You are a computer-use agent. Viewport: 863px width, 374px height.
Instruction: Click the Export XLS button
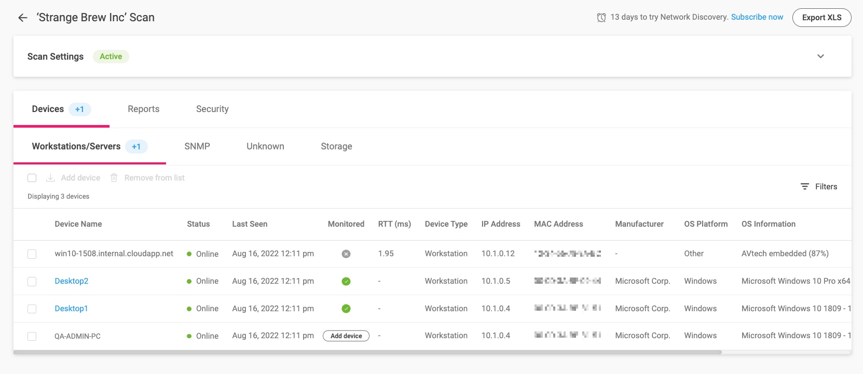click(x=821, y=18)
